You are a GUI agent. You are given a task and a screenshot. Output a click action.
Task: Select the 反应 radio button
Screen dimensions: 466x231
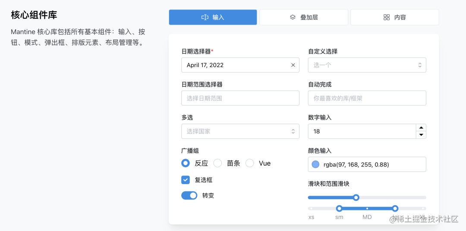[186, 163]
